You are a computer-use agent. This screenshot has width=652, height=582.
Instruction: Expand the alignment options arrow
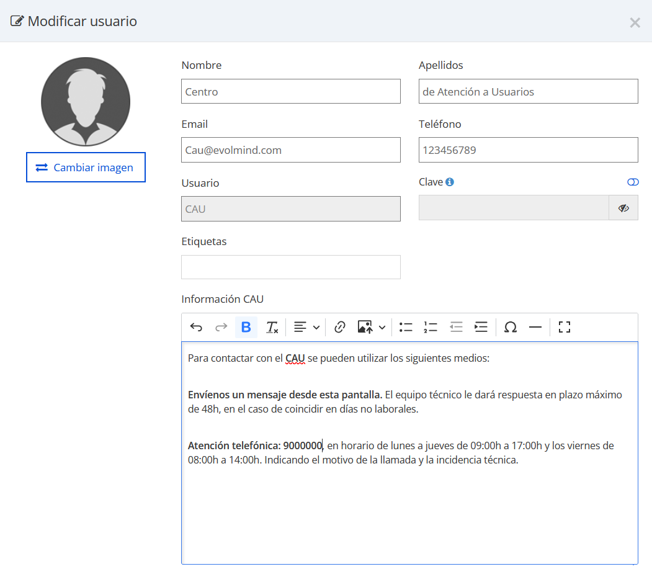pos(316,328)
